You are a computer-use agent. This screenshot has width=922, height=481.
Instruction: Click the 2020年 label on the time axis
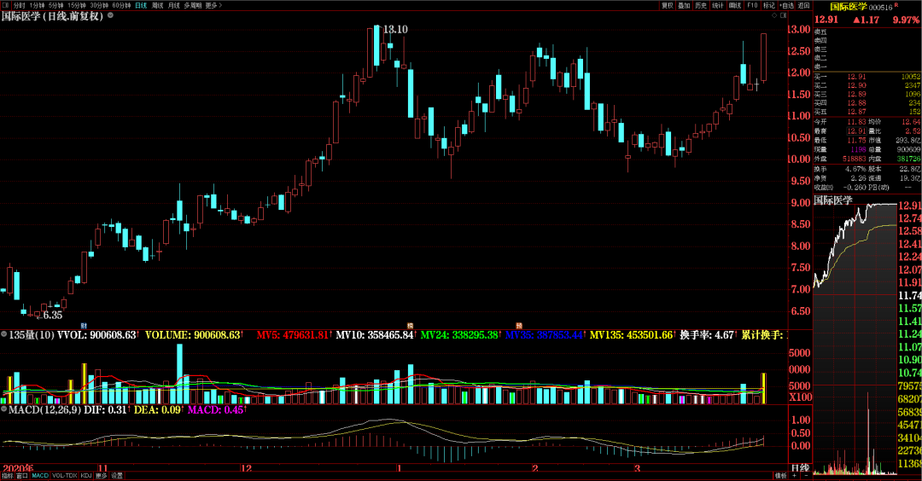[x=18, y=469]
